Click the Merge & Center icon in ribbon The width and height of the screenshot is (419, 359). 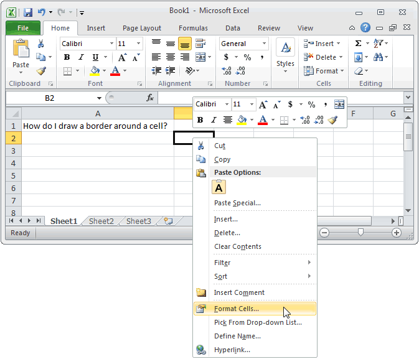200,57
